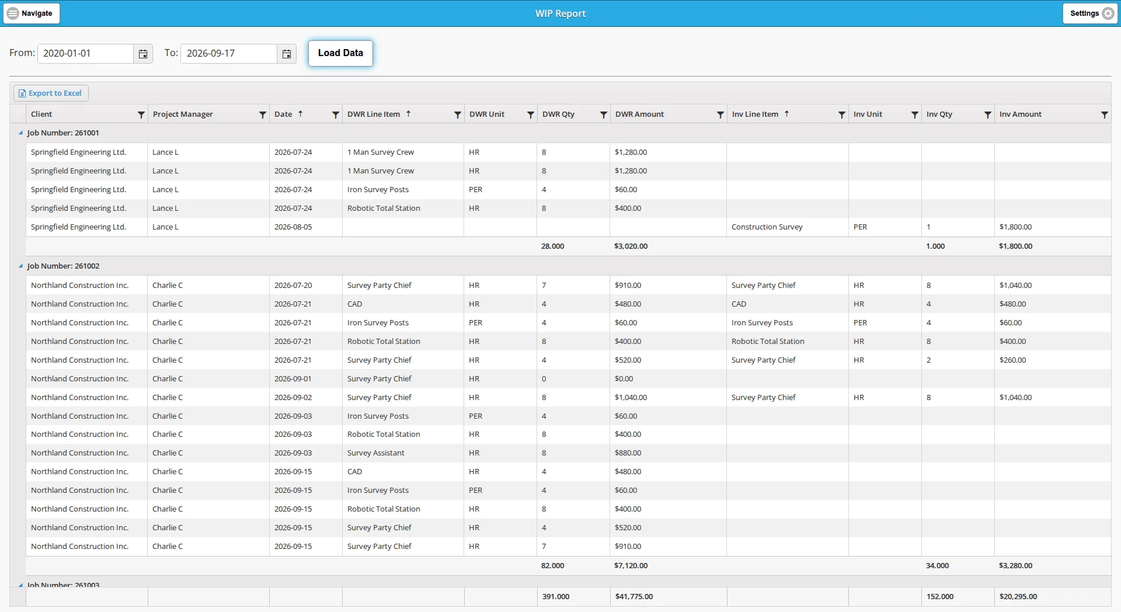Collapse the Job Number 261001 group
1121x612 pixels.
coord(20,133)
